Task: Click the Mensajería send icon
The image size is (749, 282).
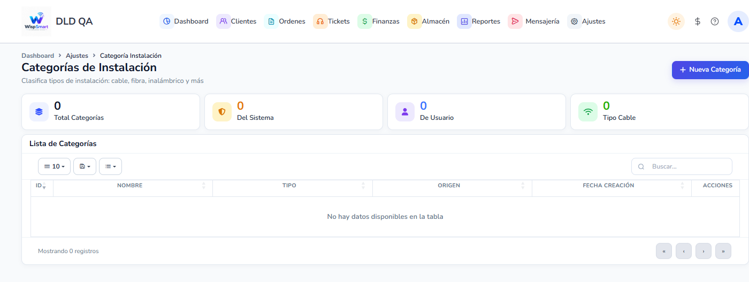Action: pos(515,21)
